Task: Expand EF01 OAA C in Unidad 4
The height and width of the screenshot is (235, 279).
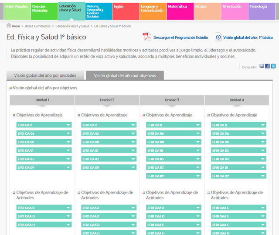Action: pyautogui.click(x=238, y=208)
